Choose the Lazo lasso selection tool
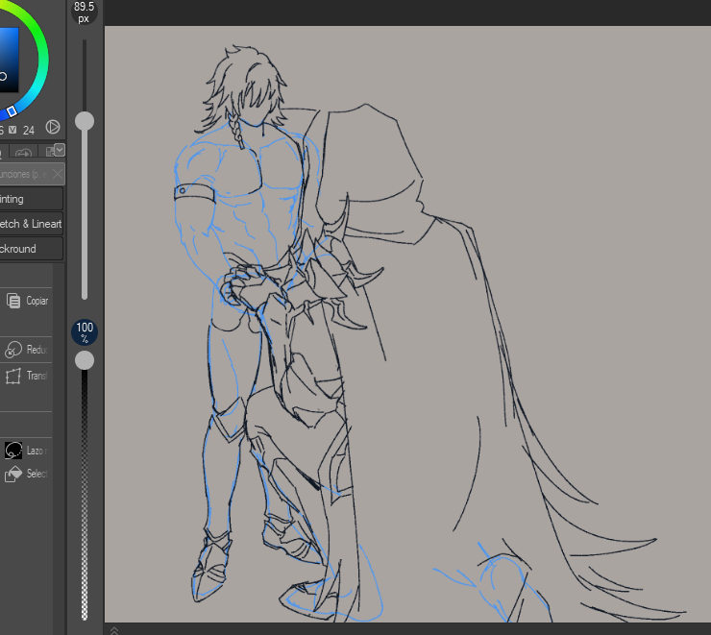Image resolution: width=711 pixels, height=635 pixels. 13,450
